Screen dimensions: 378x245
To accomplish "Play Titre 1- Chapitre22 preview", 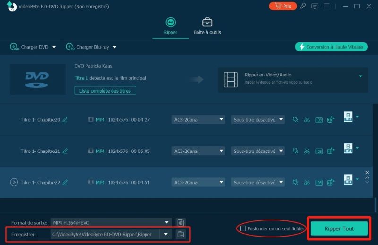I will pos(14,182).
